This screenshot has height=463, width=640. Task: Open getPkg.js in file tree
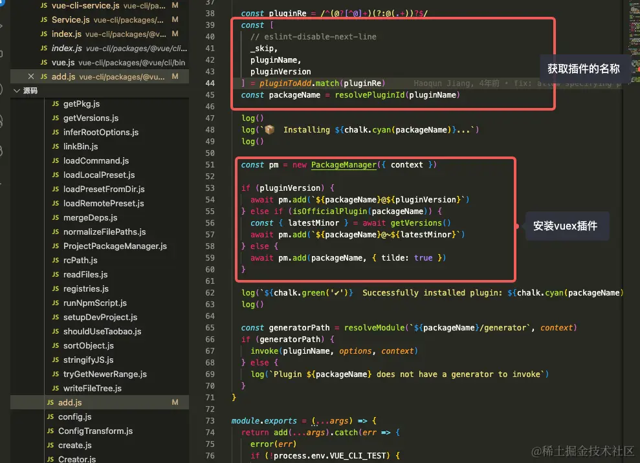(82, 103)
